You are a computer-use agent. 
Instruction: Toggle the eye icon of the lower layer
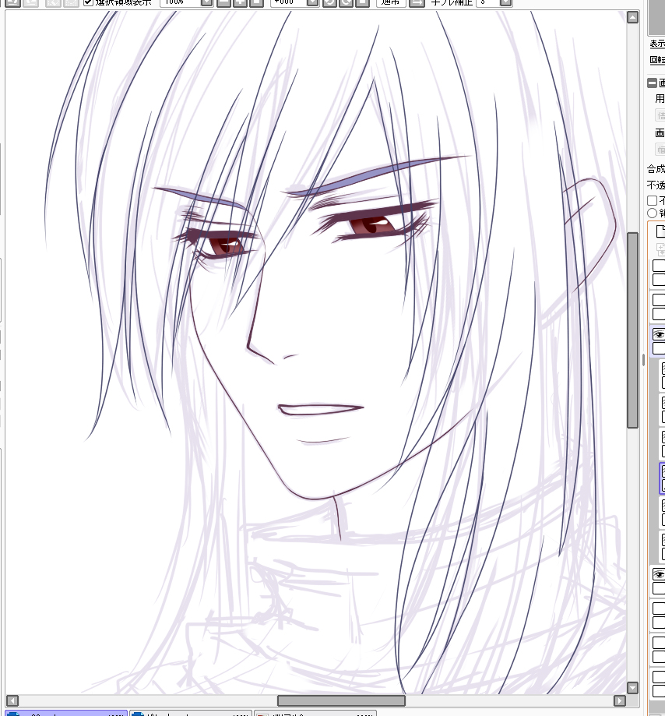point(659,574)
